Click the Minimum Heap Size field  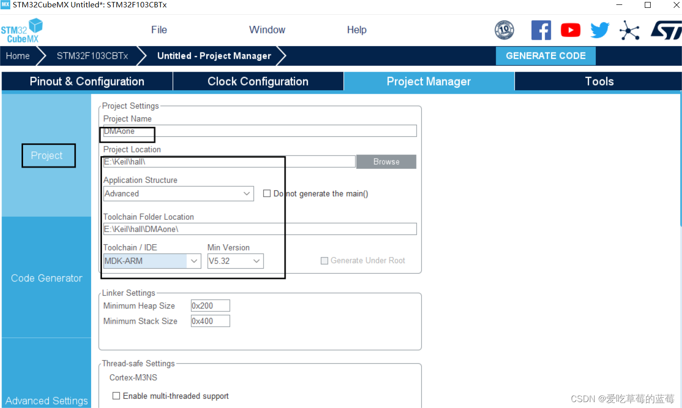pyautogui.click(x=210, y=306)
